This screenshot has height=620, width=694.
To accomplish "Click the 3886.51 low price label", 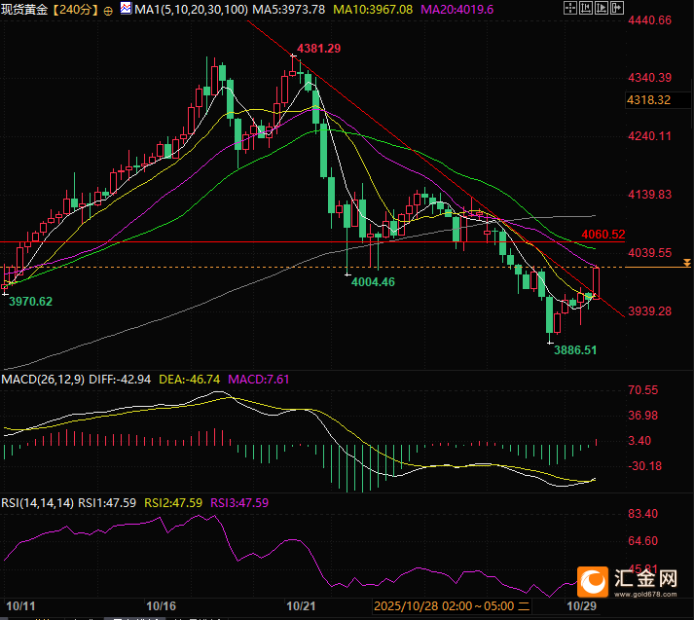I will tap(575, 350).
